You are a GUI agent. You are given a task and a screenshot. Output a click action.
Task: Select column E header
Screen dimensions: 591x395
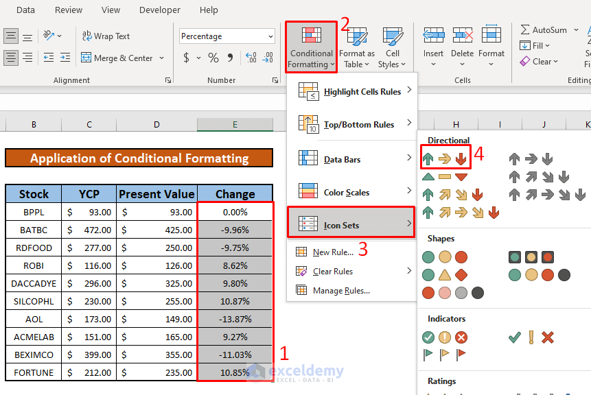pos(235,124)
